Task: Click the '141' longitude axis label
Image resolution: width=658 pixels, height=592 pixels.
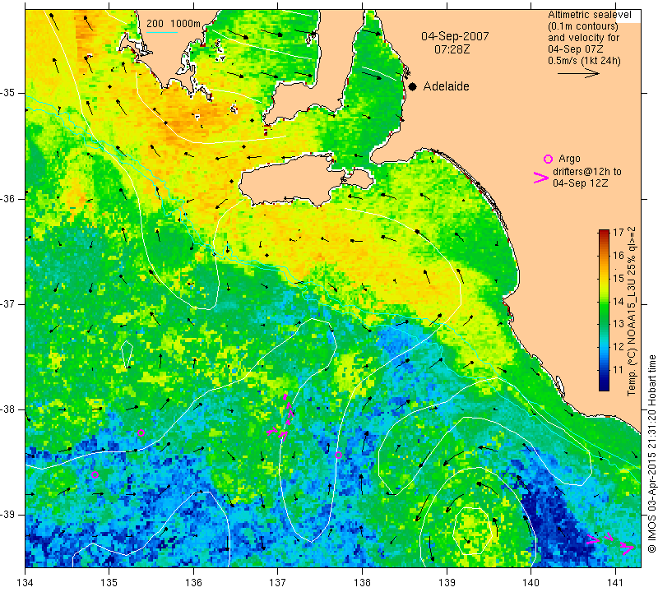Action: [615, 582]
